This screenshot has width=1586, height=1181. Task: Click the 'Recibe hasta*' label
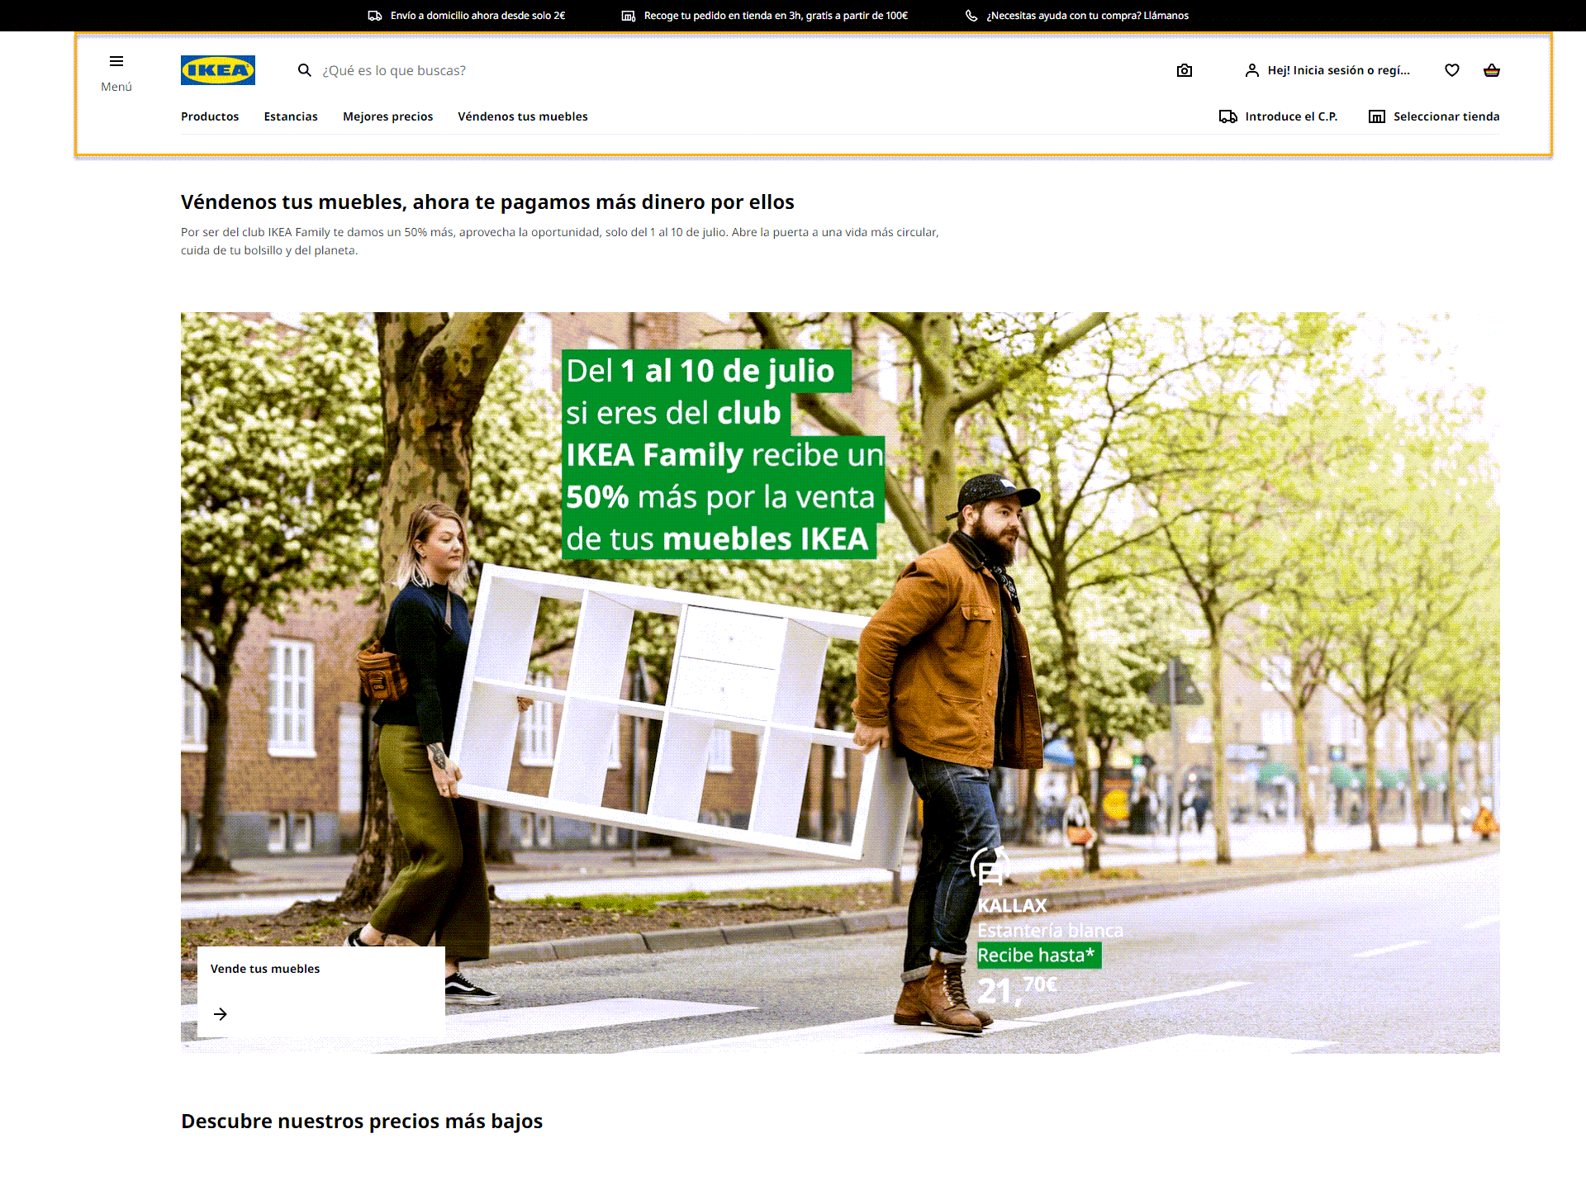pyautogui.click(x=1039, y=956)
